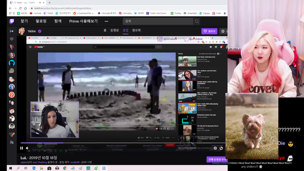Open Windows taskbar search

(18, 168)
